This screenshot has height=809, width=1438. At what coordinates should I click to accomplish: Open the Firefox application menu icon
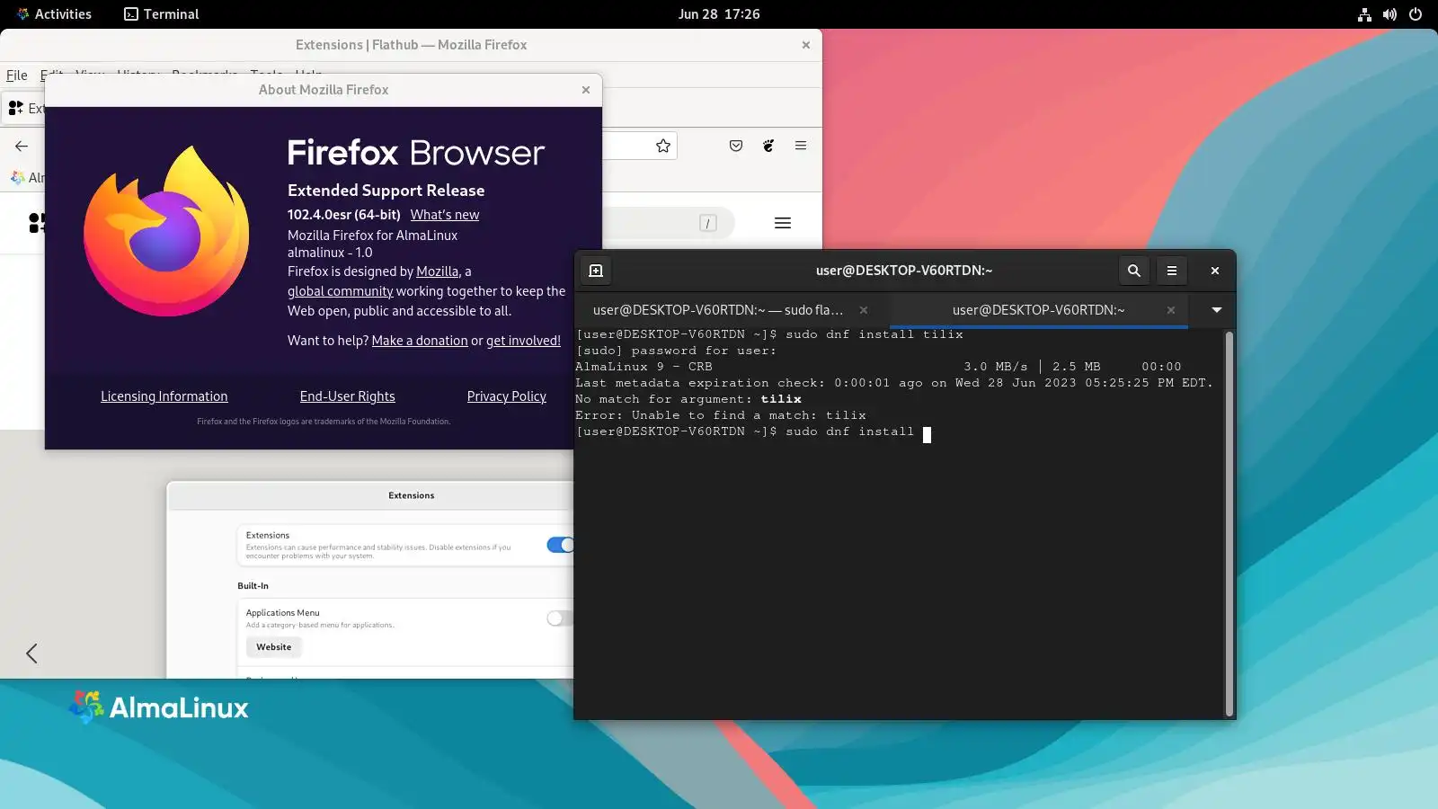click(801, 146)
